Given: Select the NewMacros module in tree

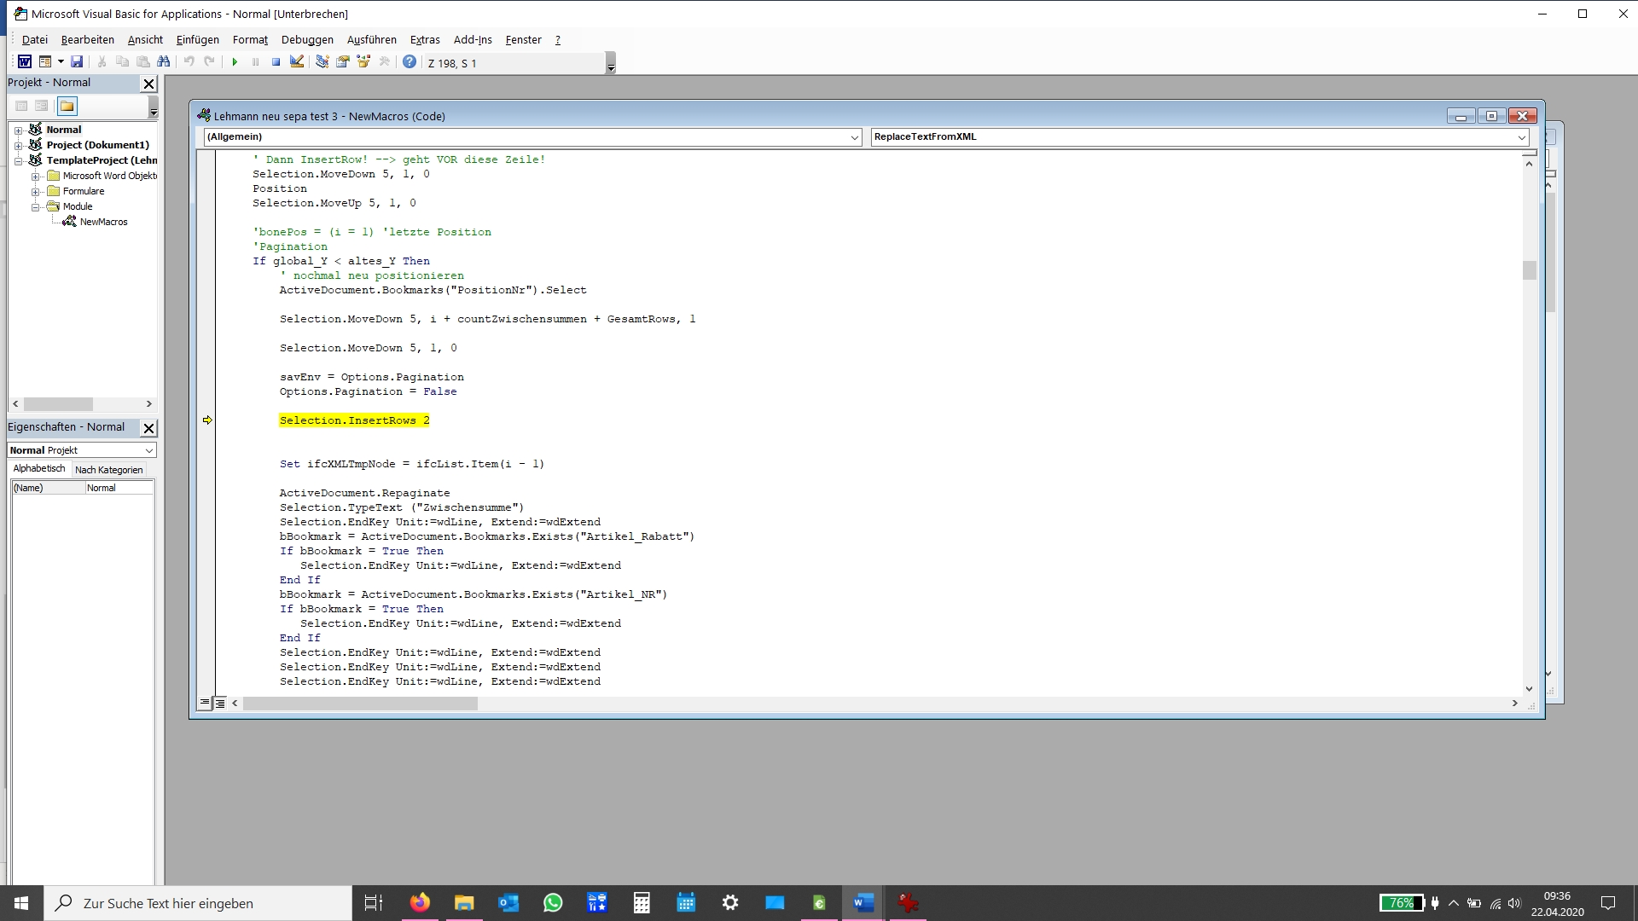Looking at the screenshot, I should [x=103, y=222].
